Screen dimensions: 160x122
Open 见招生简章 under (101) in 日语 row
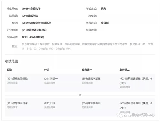coord(12,107)
